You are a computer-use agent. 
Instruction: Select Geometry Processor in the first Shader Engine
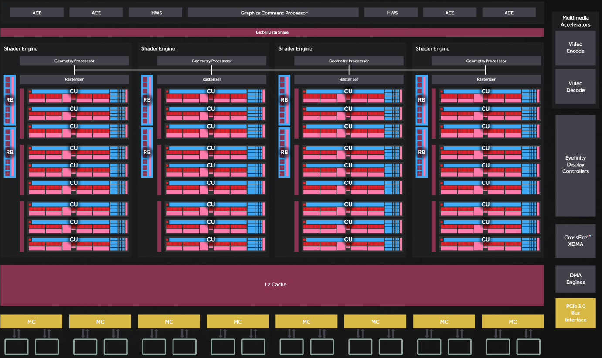[x=74, y=61]
